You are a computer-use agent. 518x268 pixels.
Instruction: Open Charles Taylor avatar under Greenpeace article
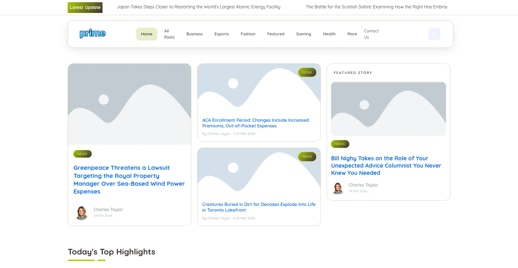pyautogui.click(x=81, y=213)
